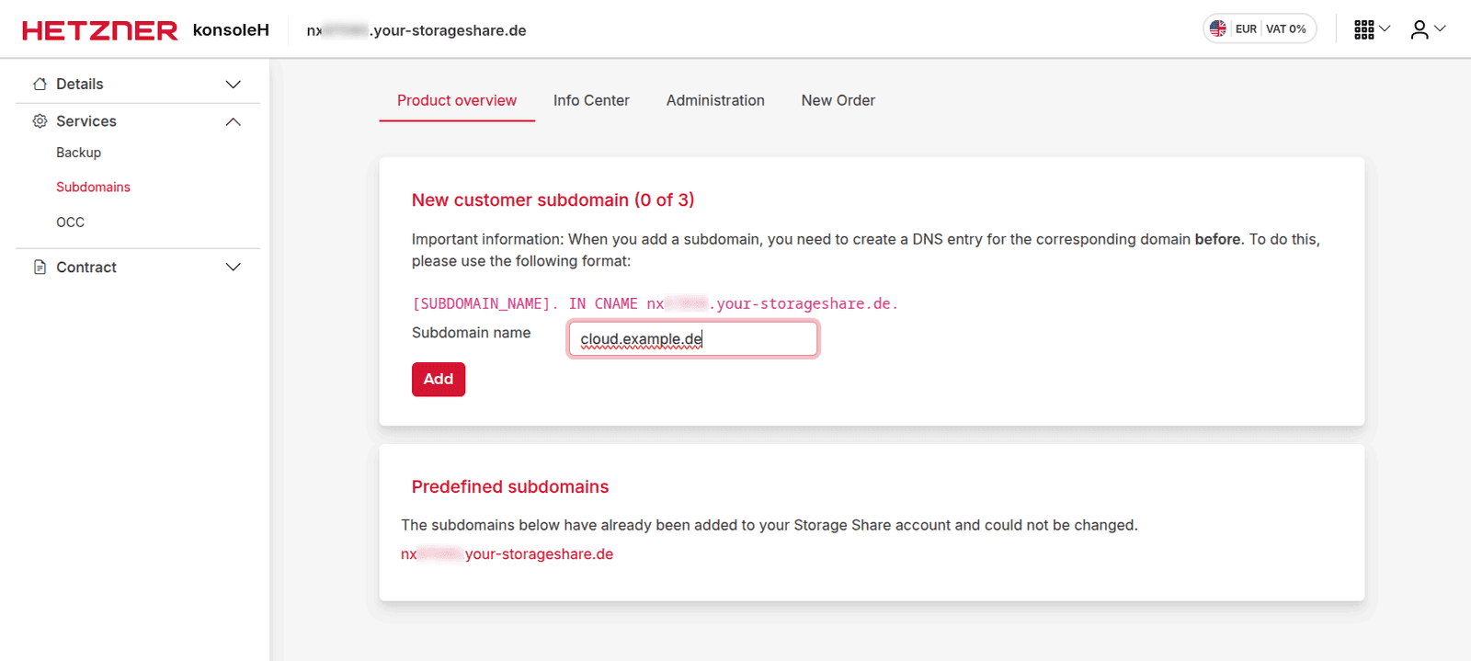Screen dimensions: 1471x661
Task: Click the house icon beside Details
Action: (x=40, y=84)
